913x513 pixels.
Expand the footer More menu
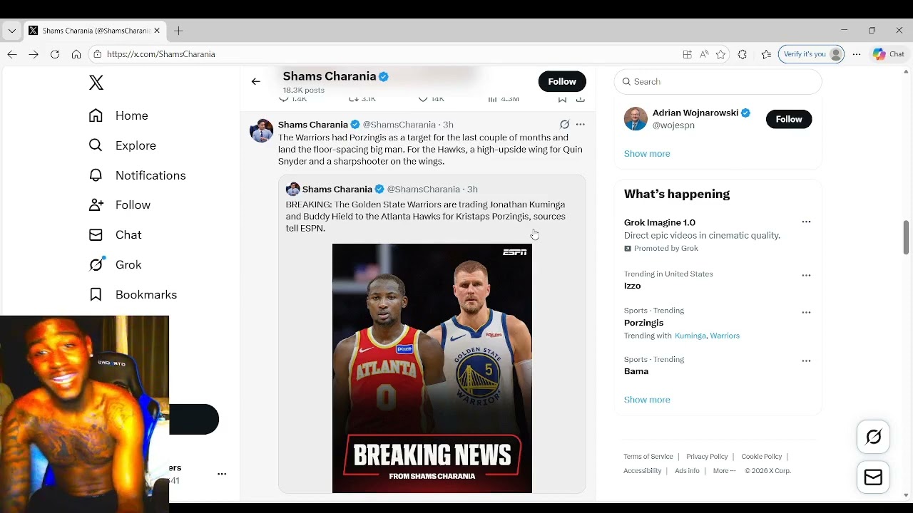tap(724, 471)
